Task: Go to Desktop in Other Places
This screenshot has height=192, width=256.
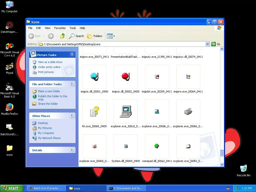Action: pos(43,123)
